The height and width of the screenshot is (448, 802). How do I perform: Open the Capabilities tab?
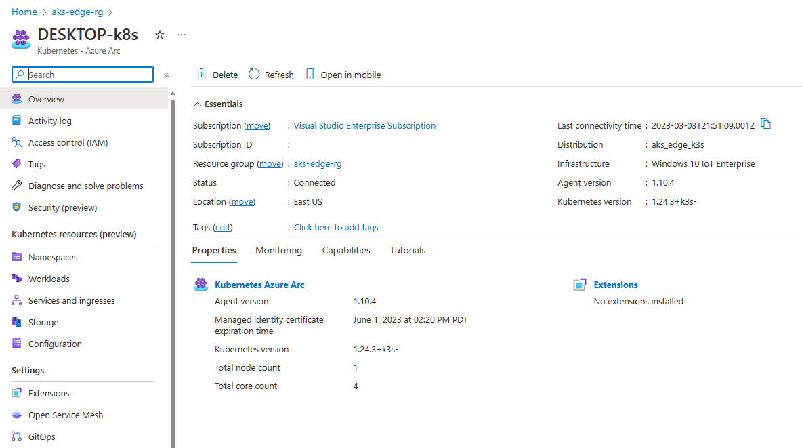(346, 250)
